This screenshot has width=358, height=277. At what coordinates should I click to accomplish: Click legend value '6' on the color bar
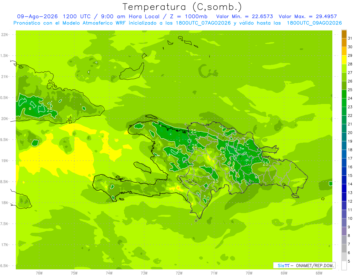point(349,252)
